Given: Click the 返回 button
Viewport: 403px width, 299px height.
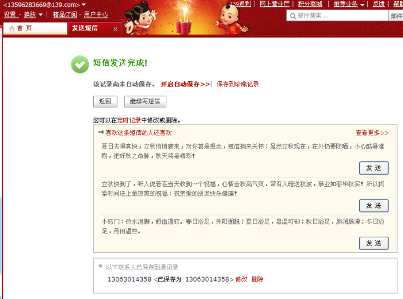Looking at the screenshot, I should click(105, 101).
